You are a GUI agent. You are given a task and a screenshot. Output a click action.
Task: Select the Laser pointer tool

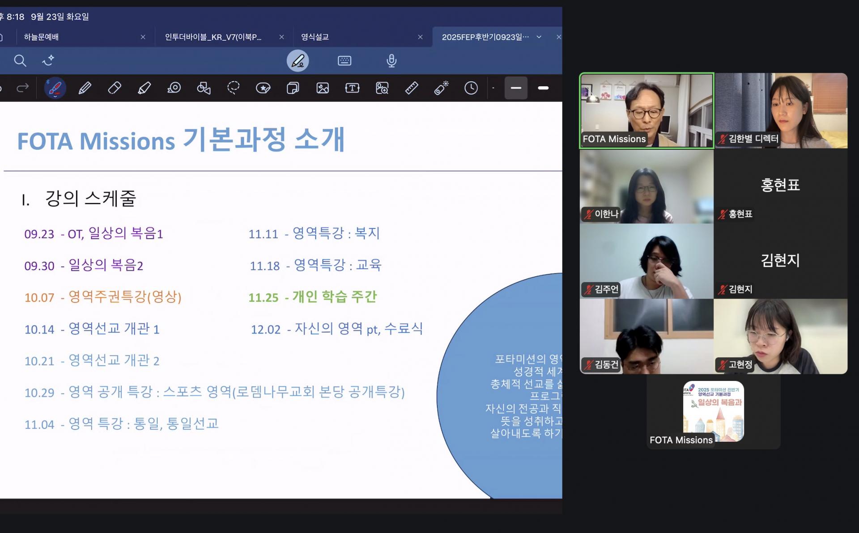441,88
